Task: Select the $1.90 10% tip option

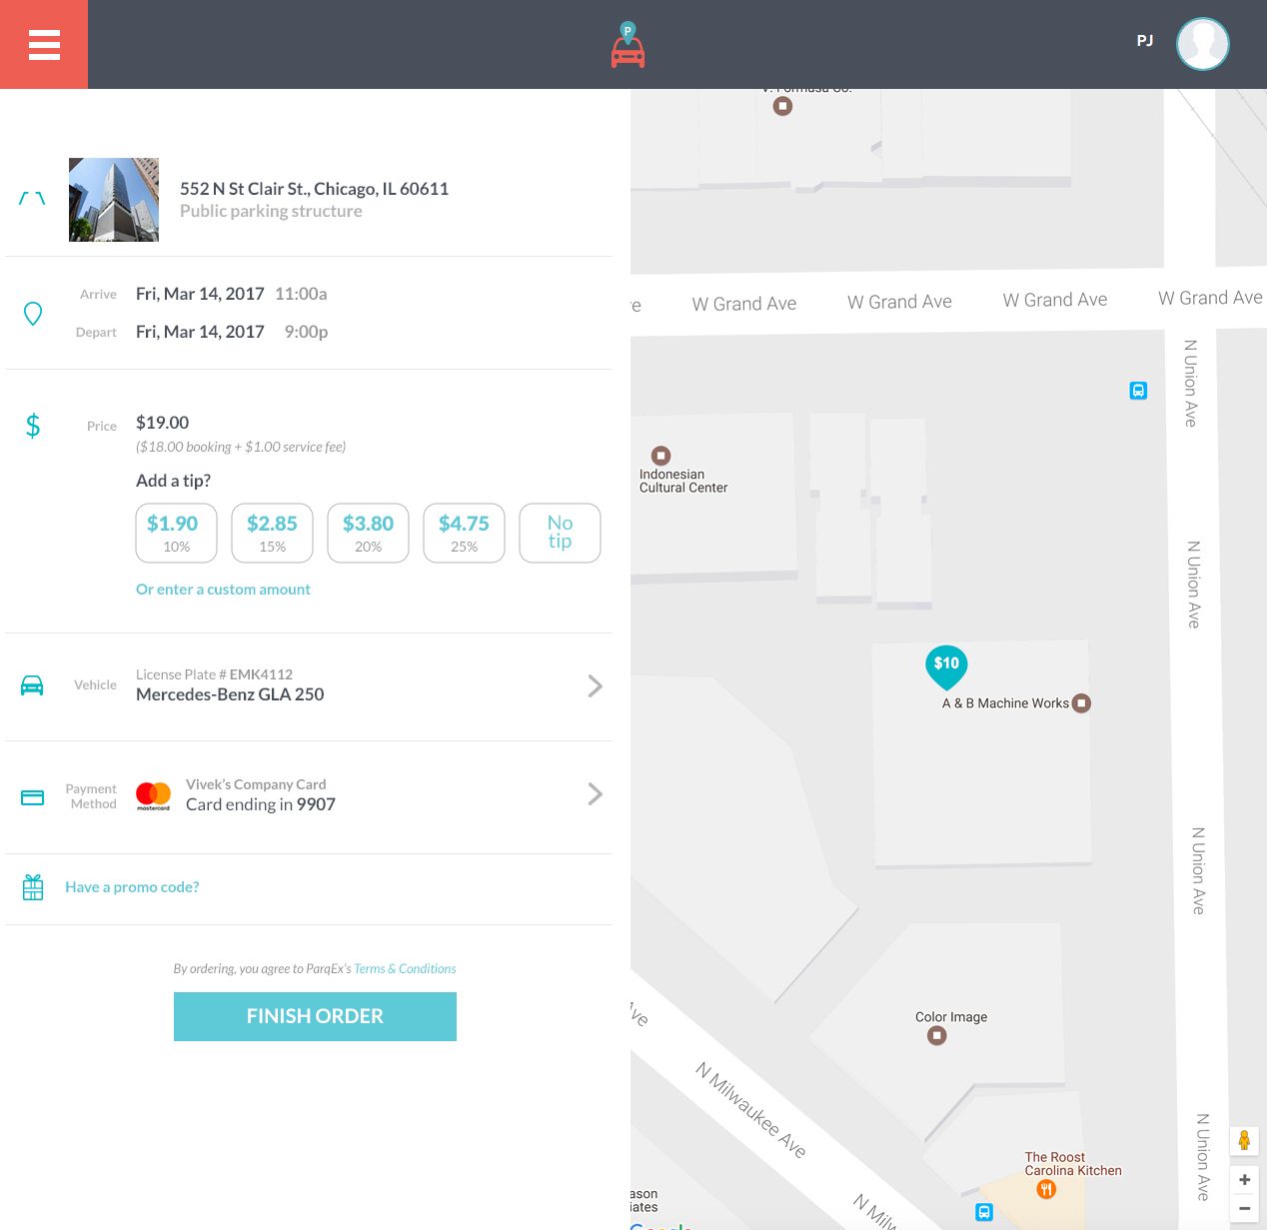Action: click(x=176, y=533)
